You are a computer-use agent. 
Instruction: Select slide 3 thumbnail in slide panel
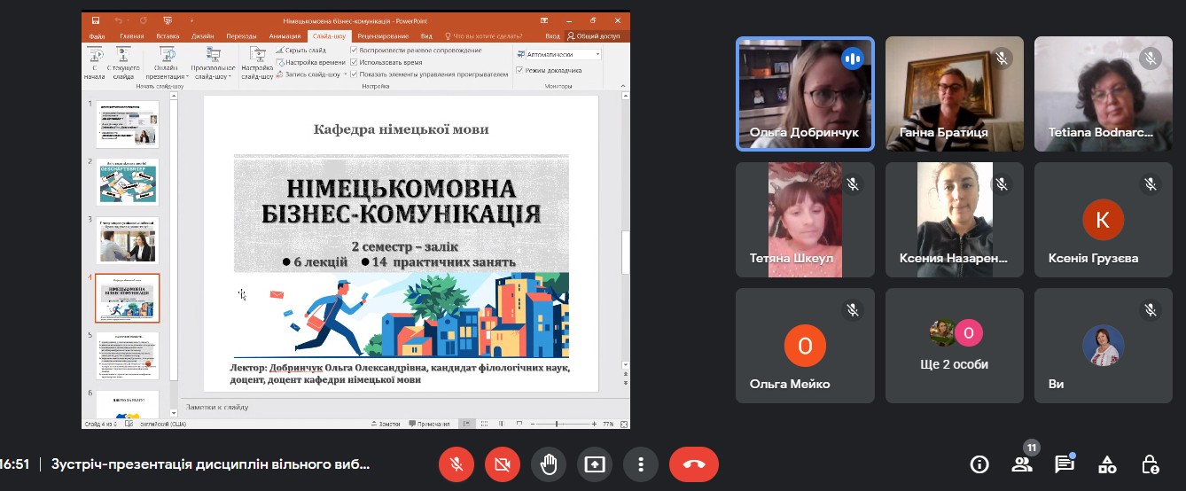pos(128,239)
